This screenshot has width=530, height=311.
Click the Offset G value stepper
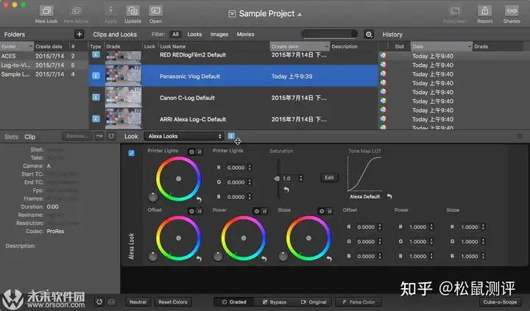pyautogui.click(x=380, y=241)
